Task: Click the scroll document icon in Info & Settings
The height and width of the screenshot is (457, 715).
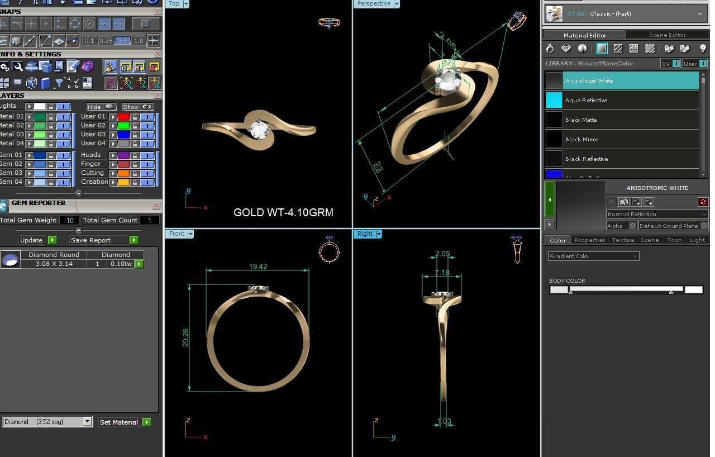Action: 59,67
